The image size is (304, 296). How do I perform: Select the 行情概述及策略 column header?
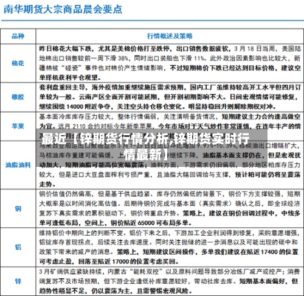click(170, 36)
